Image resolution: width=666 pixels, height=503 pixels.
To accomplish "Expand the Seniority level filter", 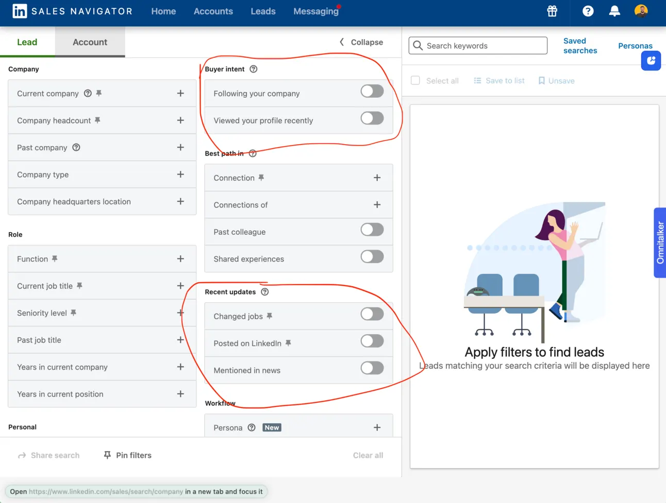I will click(x=180, y=313).
